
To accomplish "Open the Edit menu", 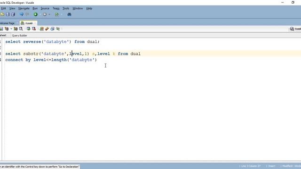I will click(x=3, y=8).
